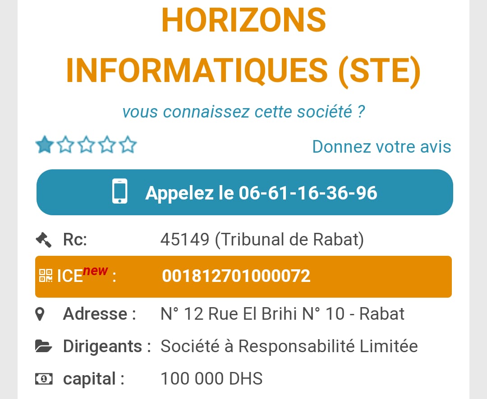Rate two stars with second star

coord(66,145)
